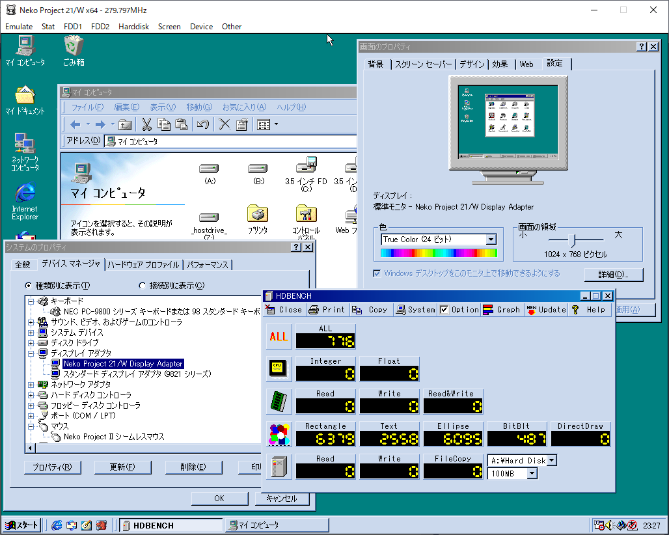Collapse the display adapters node
The image size is (669, 535).
31,353
